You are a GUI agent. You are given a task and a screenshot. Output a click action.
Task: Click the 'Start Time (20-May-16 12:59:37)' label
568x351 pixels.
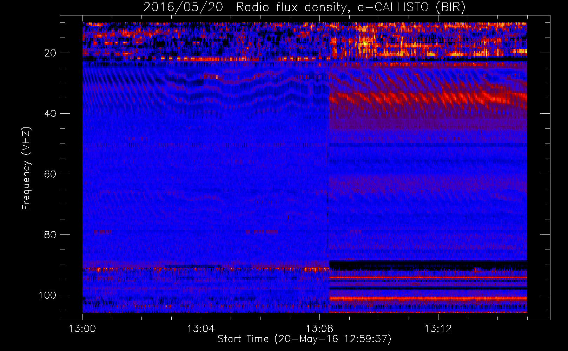304,339
